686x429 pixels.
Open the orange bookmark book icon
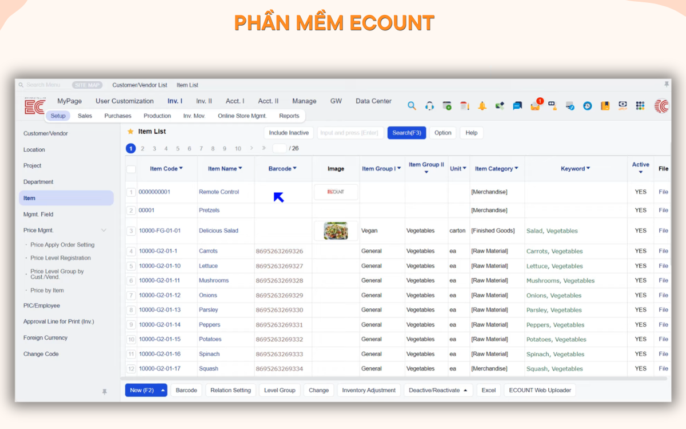605,106
